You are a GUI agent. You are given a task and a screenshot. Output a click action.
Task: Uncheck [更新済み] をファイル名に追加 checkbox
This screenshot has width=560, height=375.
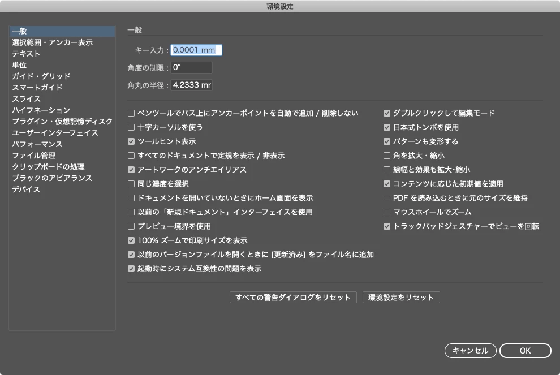131,255
